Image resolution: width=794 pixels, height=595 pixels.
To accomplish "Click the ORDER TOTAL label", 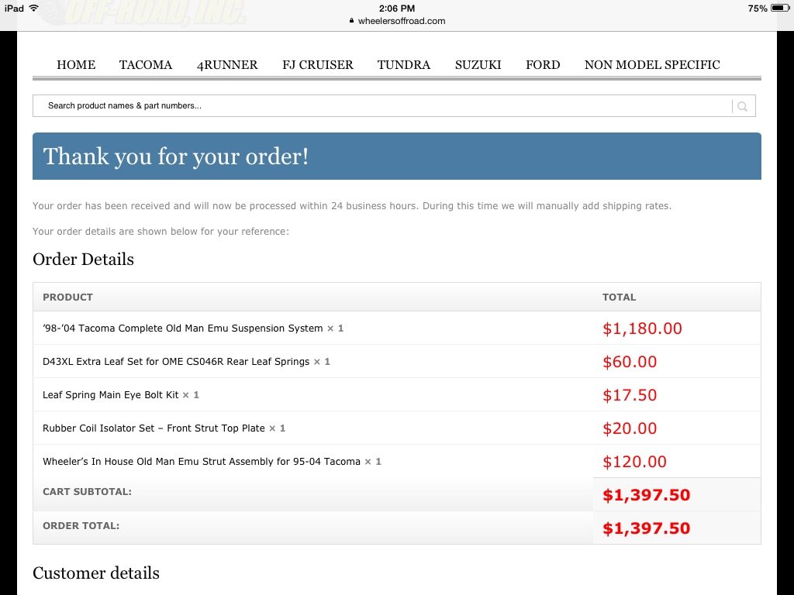I will (x=81, y=526).
